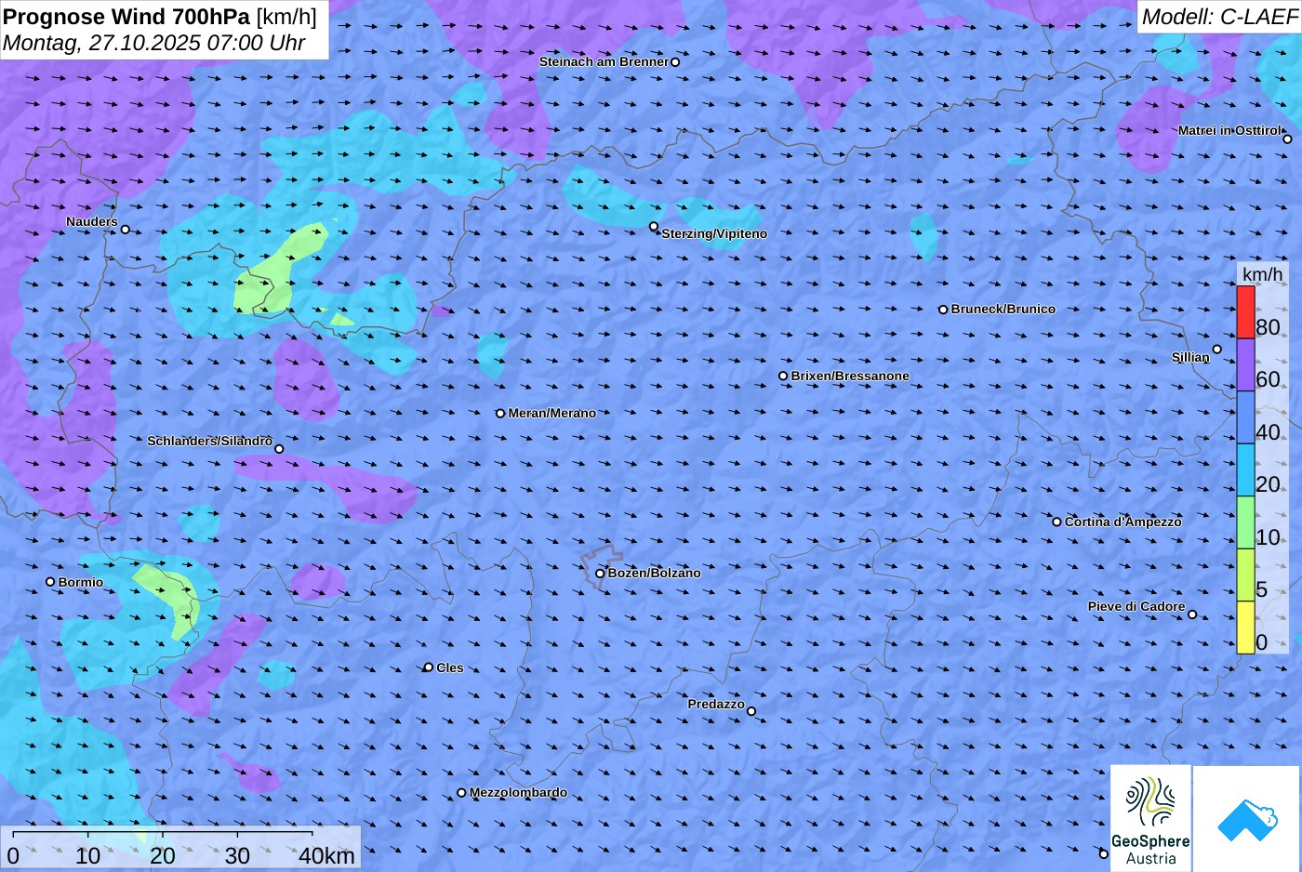Viewport: 1302px width, 872px height.
Task: Click the 'Mezzolombardo' town label
Action: [518, 793]
